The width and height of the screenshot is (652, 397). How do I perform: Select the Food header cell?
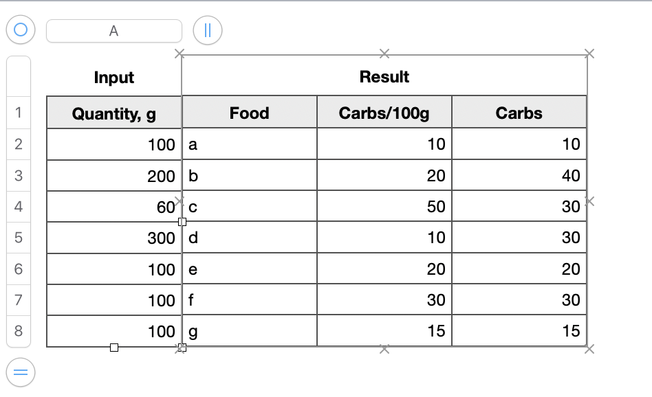click(x=250, y=112)
